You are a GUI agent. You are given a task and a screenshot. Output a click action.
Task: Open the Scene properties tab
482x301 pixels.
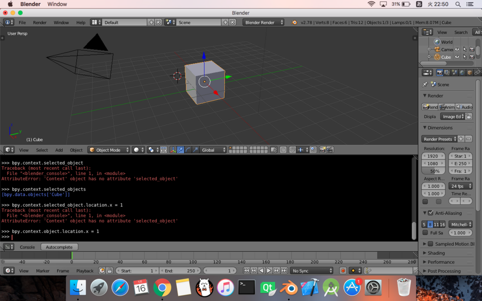coord(454,73)
